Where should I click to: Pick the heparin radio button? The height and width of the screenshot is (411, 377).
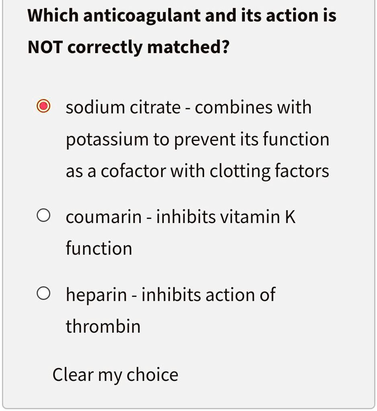pyautogui.click(x=43, y=293)
